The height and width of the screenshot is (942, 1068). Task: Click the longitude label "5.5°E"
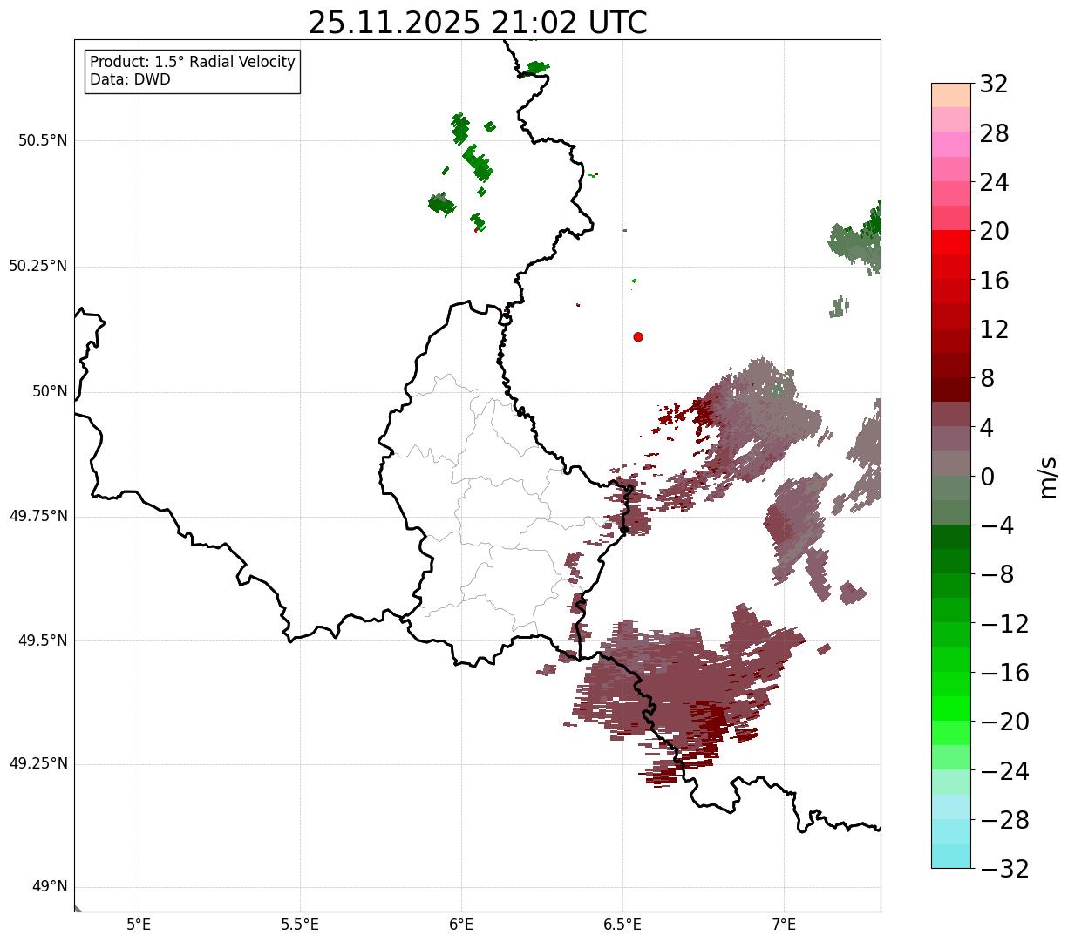coord(300,924)
